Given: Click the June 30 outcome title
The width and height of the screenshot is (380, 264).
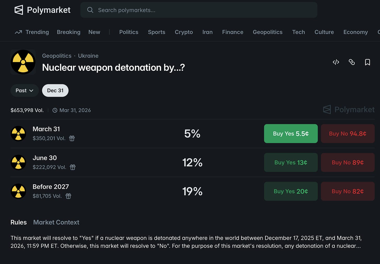Looking at the screenshot, I should (x=45, y=158).
